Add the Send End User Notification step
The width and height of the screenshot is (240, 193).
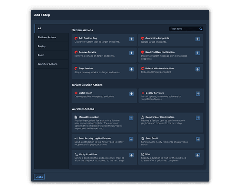pyautogui.click(x=198, y=53)
